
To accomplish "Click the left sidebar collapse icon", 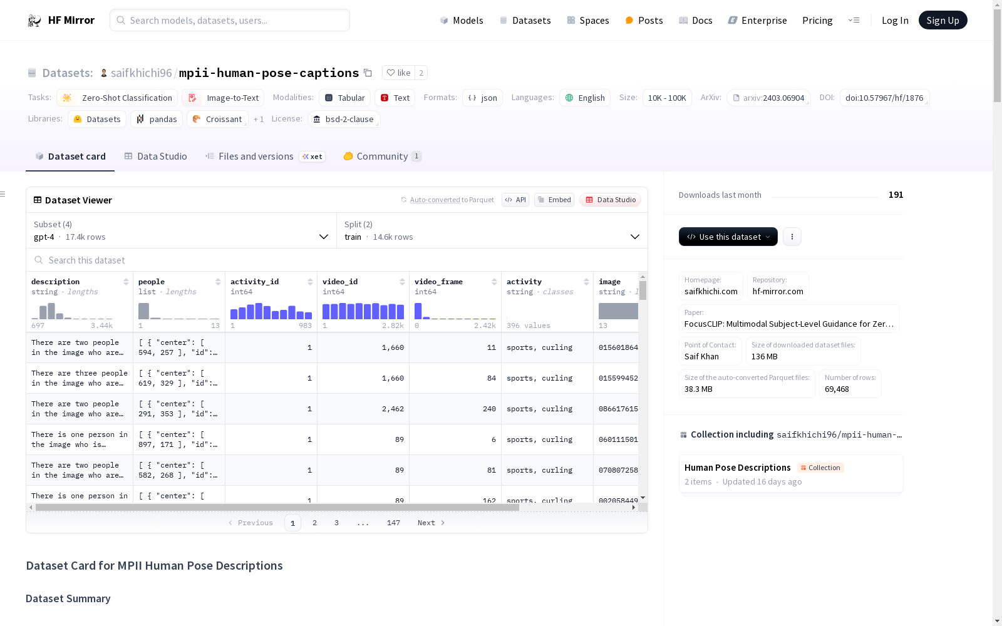I will coord(3,194).
